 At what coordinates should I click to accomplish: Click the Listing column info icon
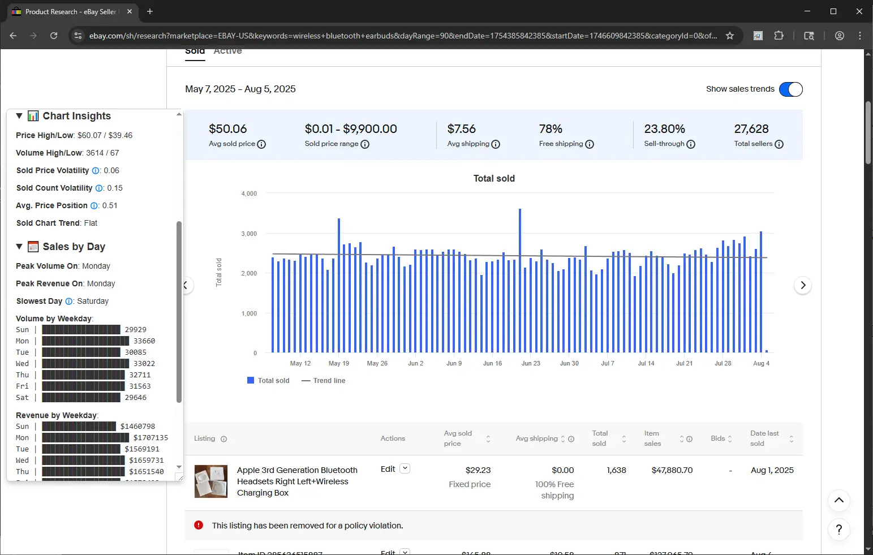[223, 439]
